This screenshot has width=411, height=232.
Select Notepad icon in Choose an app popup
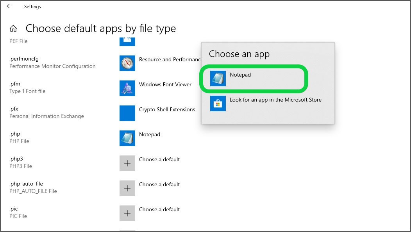[x=218, y=79]
